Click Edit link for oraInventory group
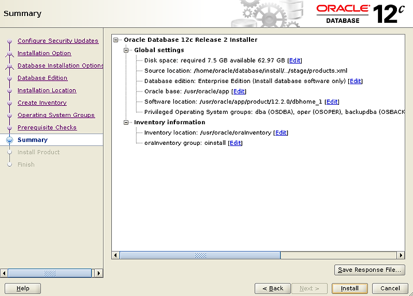 pos(235,143)
